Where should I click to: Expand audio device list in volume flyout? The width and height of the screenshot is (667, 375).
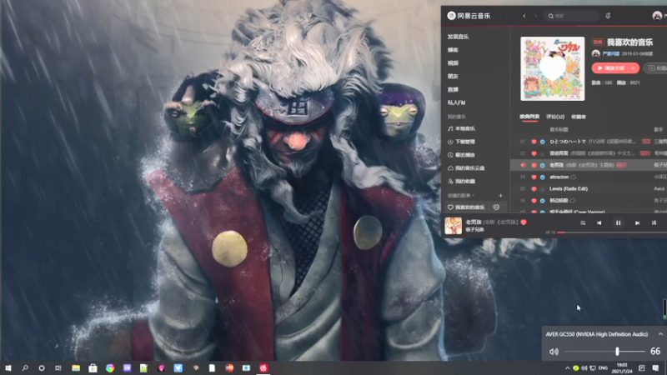point(660,334)
